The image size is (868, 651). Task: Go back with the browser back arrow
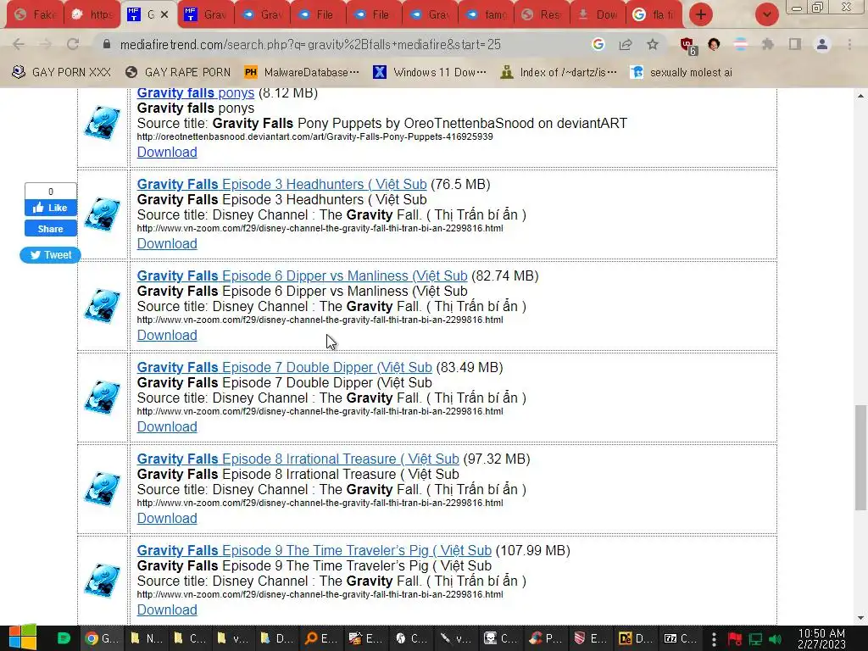[x=19, y=44]
